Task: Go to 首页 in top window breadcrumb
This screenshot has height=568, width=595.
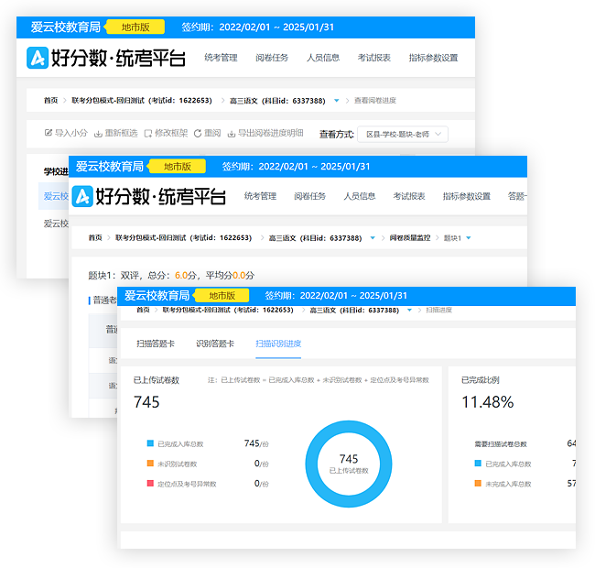Action: tap(51, 100)
